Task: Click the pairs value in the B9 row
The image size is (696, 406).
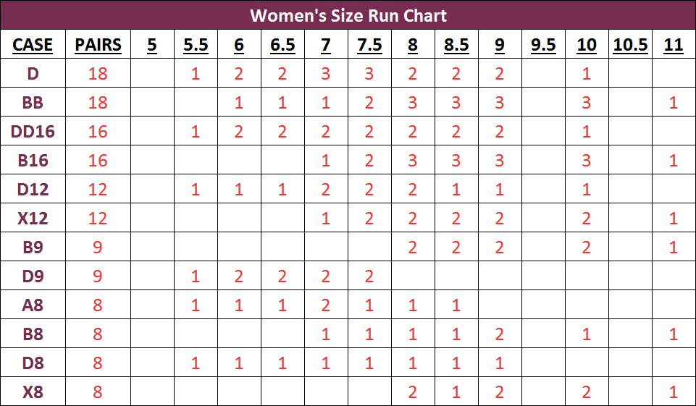Action: pos(98,248)
